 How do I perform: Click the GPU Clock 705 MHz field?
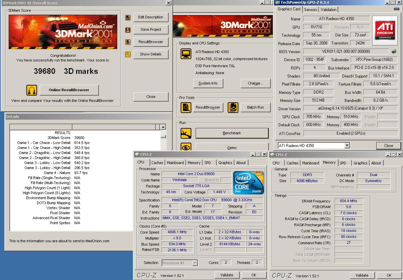(x=313, y=117)
